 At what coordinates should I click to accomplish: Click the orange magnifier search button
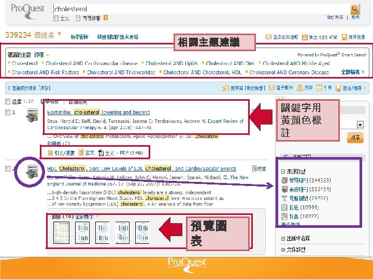(x=355, y=9)
